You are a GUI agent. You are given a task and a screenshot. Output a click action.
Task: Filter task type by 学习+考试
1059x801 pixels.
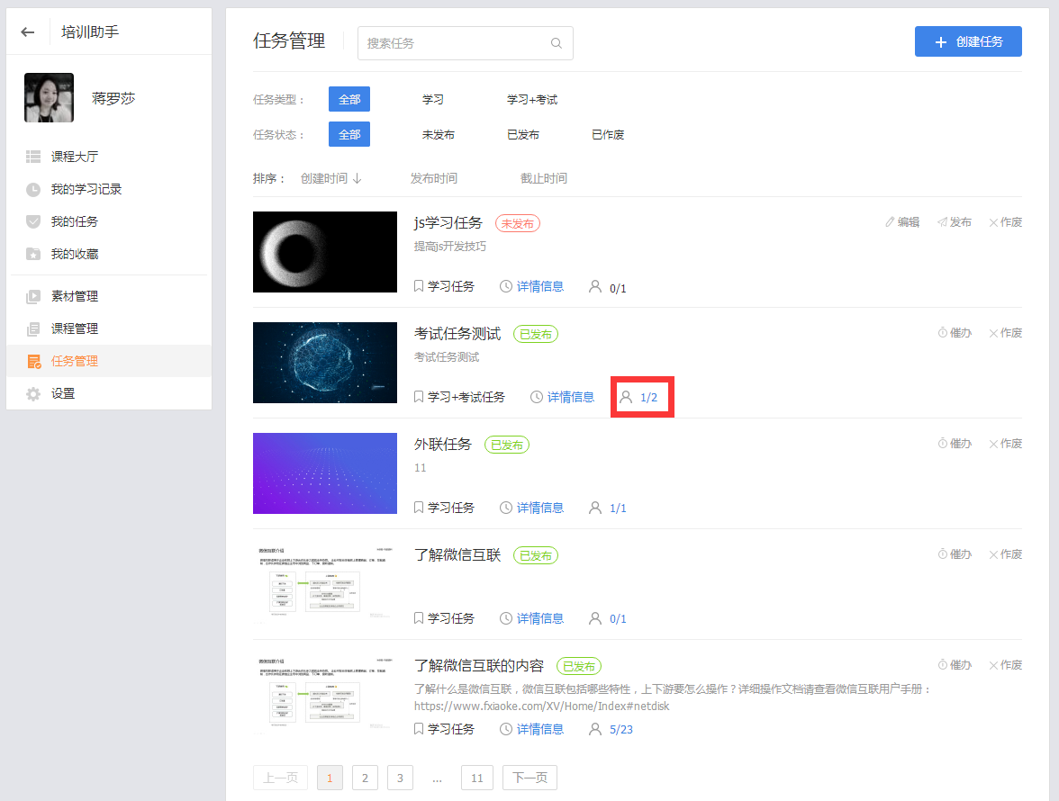[x=532, y=99]
